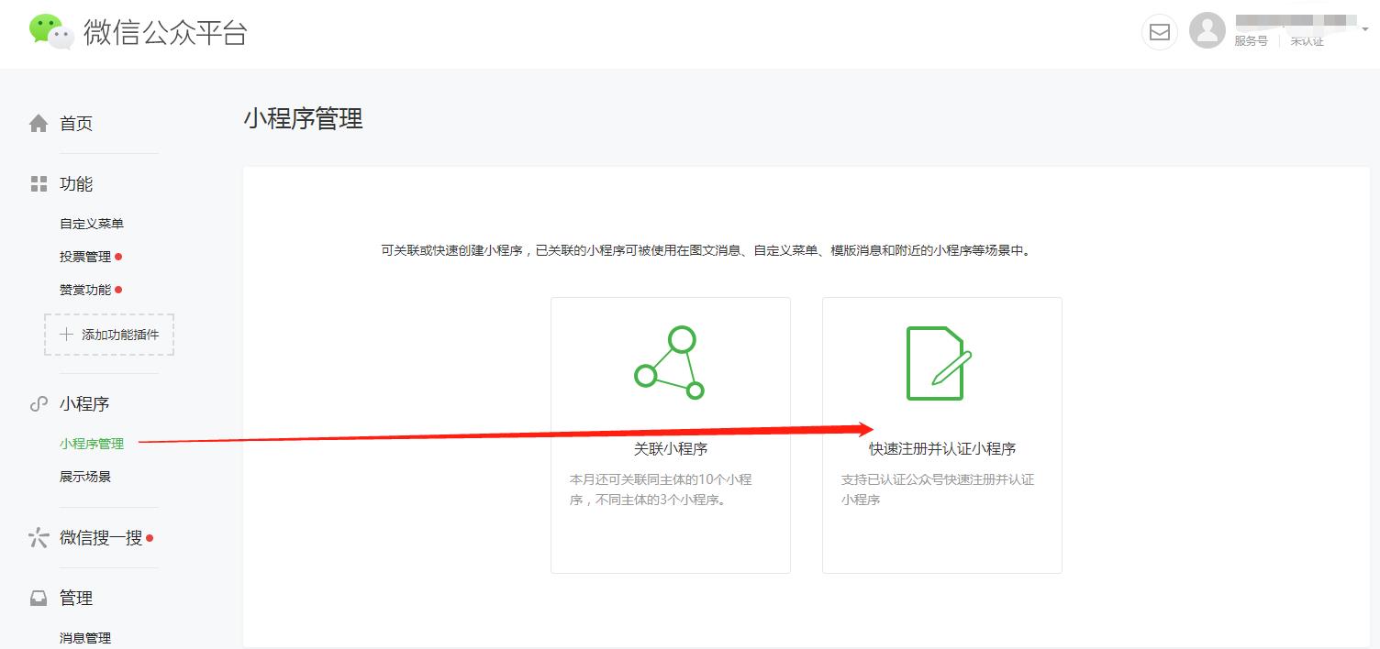Click the document-with-pen registration icon

click(x=940, y=363)
